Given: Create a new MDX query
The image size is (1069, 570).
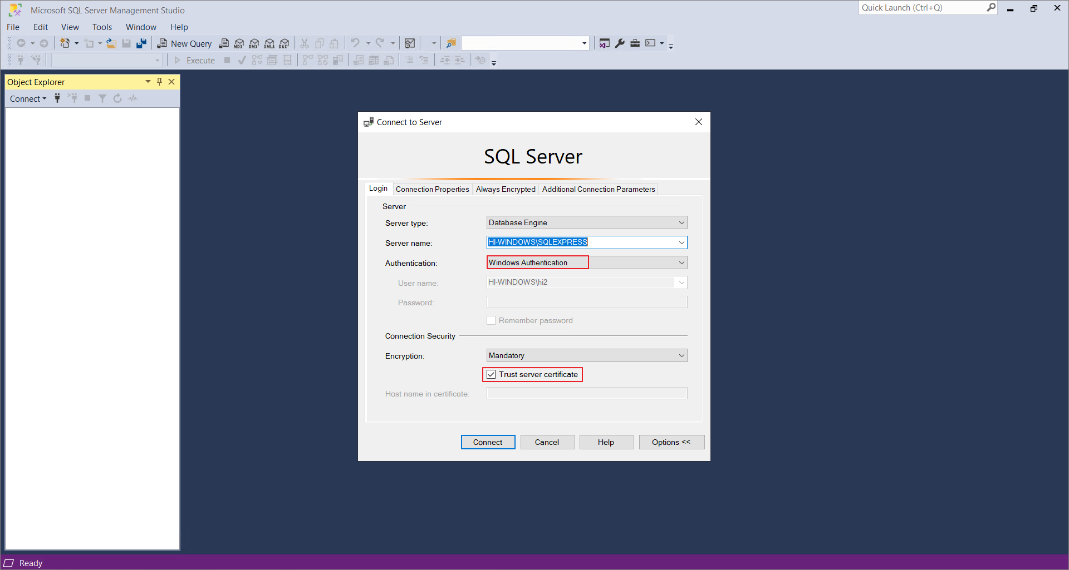Looking at the screenshot, I should tap(239, 43).
